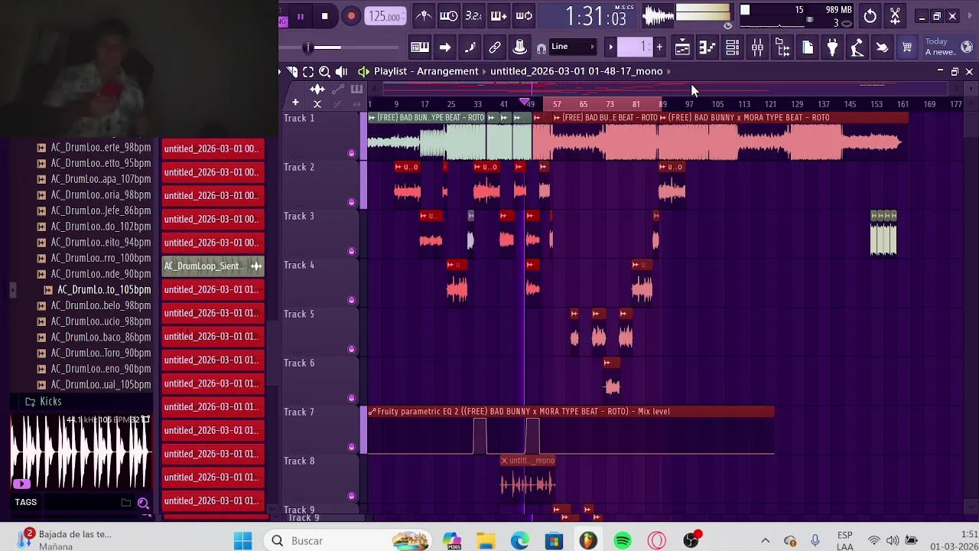
Task: Open the project picker page icon
Action: pyautogui.click(x=808, y=47)
